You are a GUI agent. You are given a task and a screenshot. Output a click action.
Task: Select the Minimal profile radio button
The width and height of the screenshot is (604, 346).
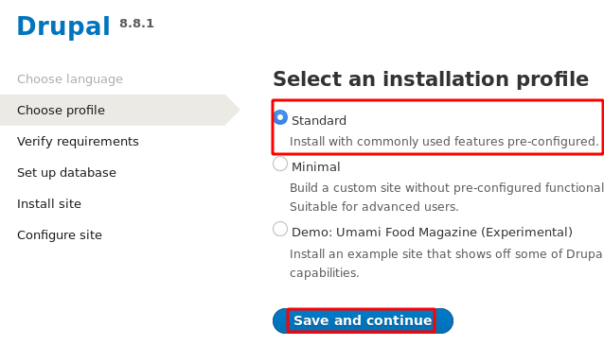pyautogui.click(x=280, y=164)
